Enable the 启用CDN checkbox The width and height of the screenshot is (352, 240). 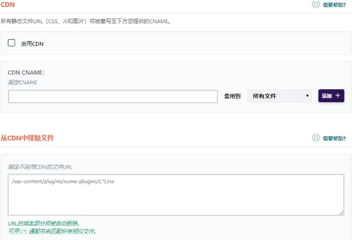11,43
